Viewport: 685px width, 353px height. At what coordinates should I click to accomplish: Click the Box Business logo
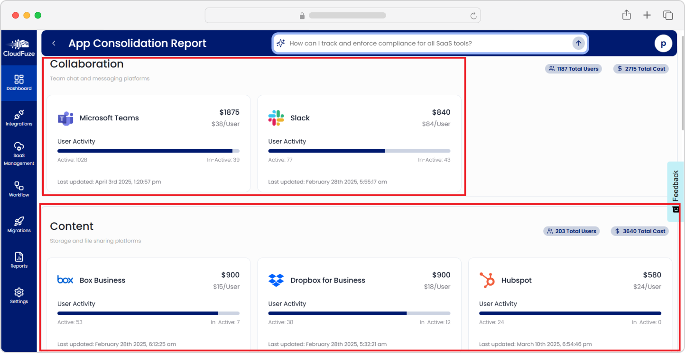coord(65,280)
